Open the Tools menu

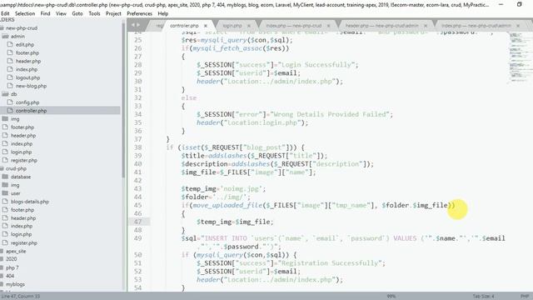point(94,13)
